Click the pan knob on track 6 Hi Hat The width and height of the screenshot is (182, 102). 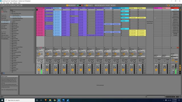pos(81,67)
